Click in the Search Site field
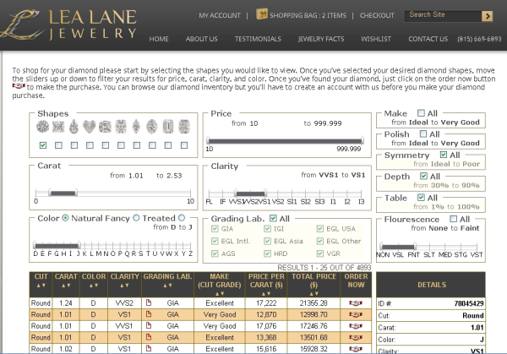 pyautogui.click(x=443, y=16)
